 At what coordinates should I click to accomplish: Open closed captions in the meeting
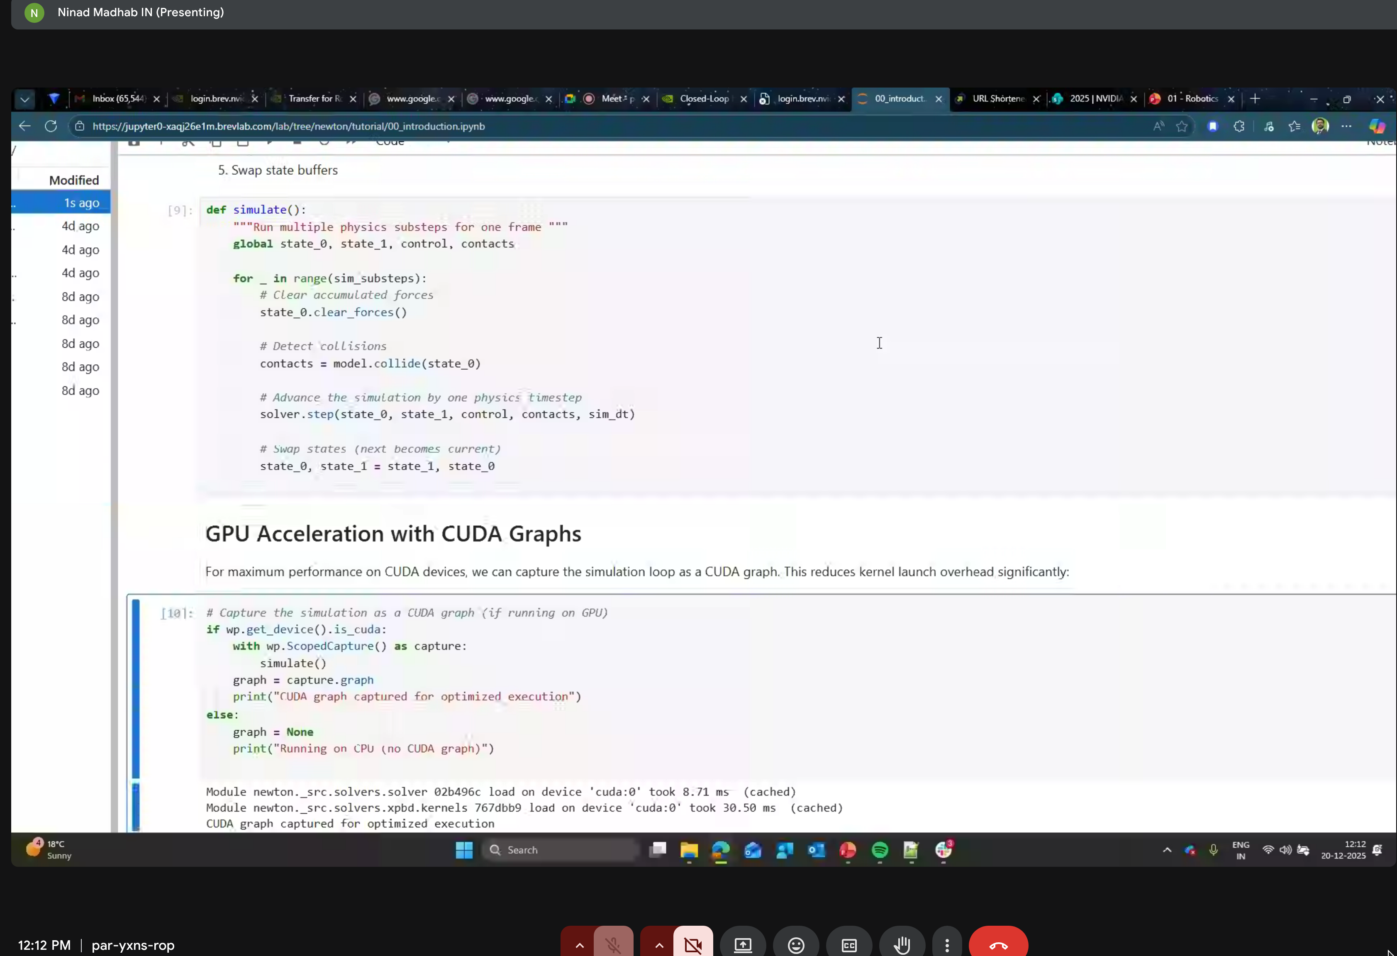[x=849, y=945]
